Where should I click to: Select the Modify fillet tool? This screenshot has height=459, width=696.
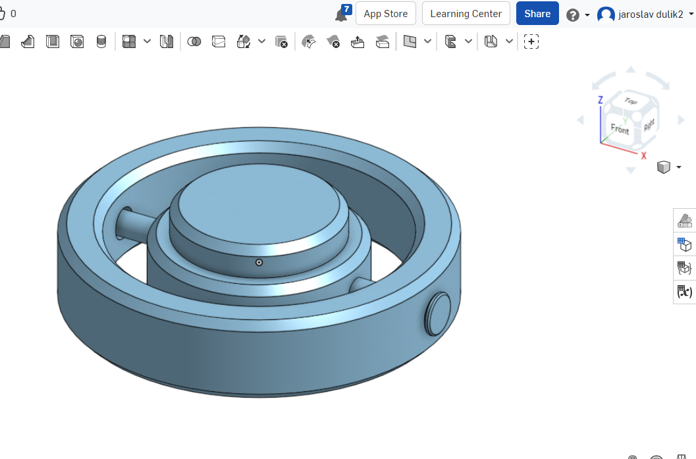[x=309, y=41]
